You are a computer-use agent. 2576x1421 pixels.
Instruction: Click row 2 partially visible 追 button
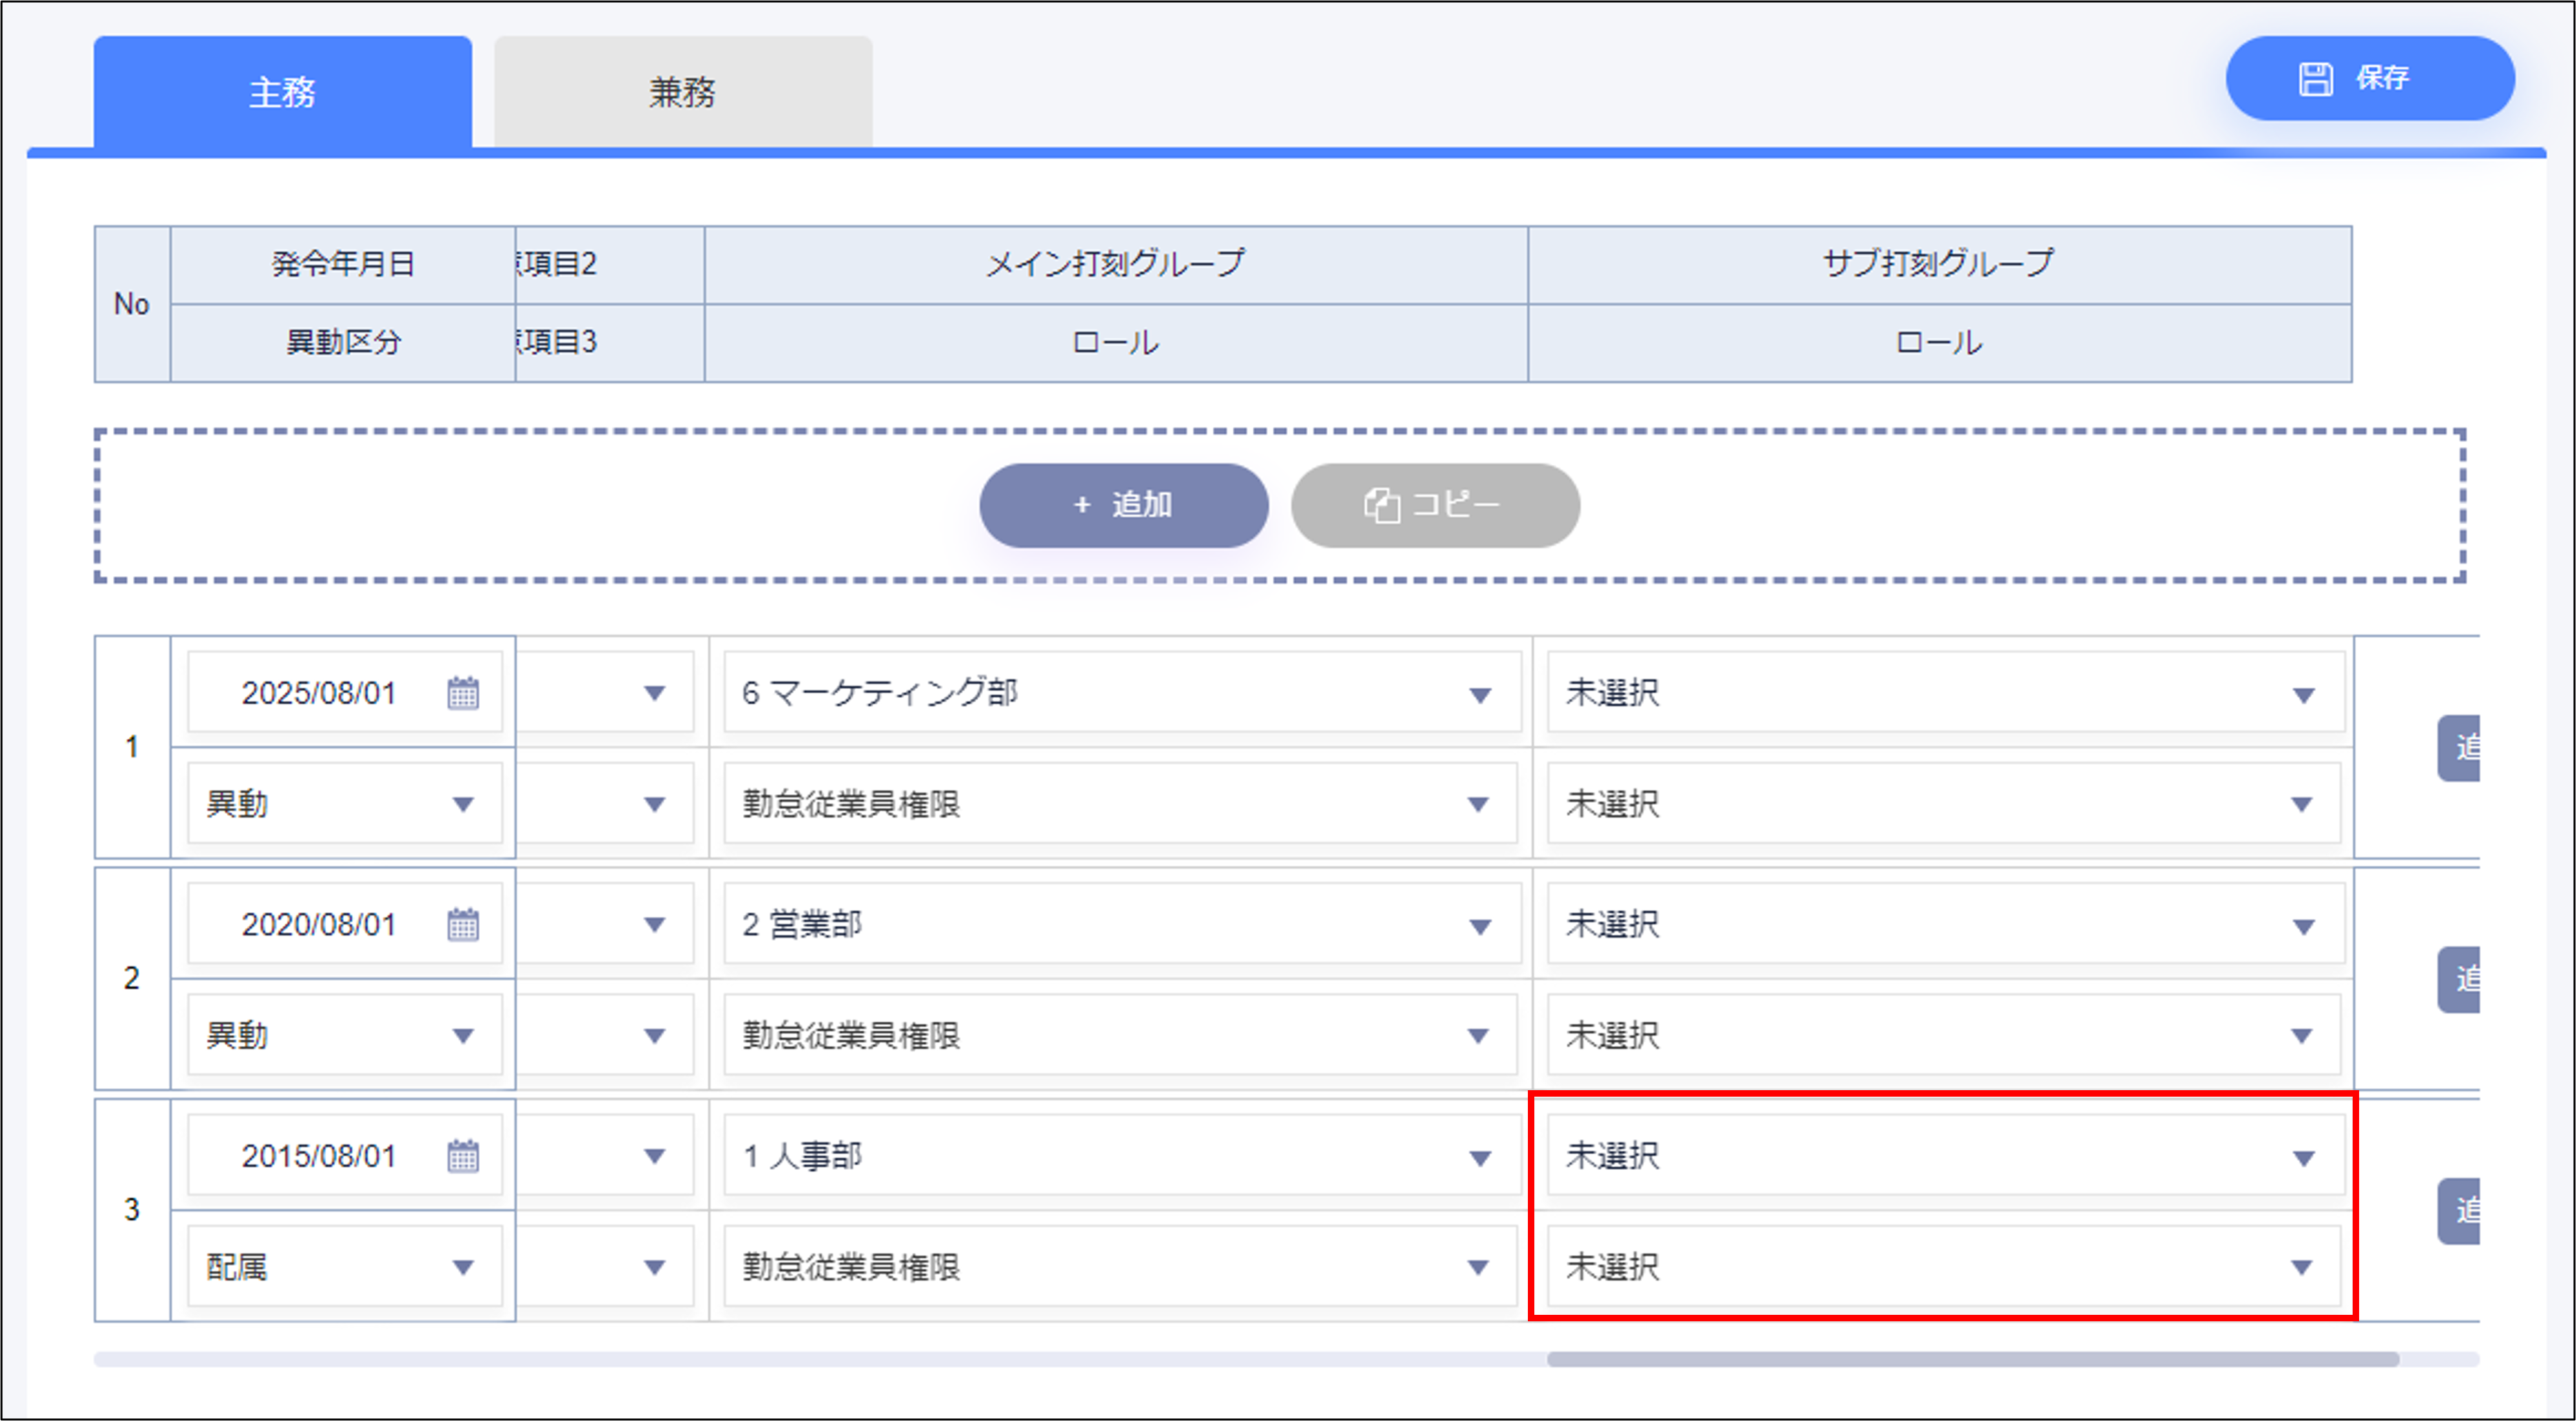click(x=2459, y=979)
